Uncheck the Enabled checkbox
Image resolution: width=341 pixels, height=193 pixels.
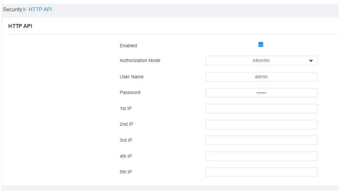(x=261, y=45)
